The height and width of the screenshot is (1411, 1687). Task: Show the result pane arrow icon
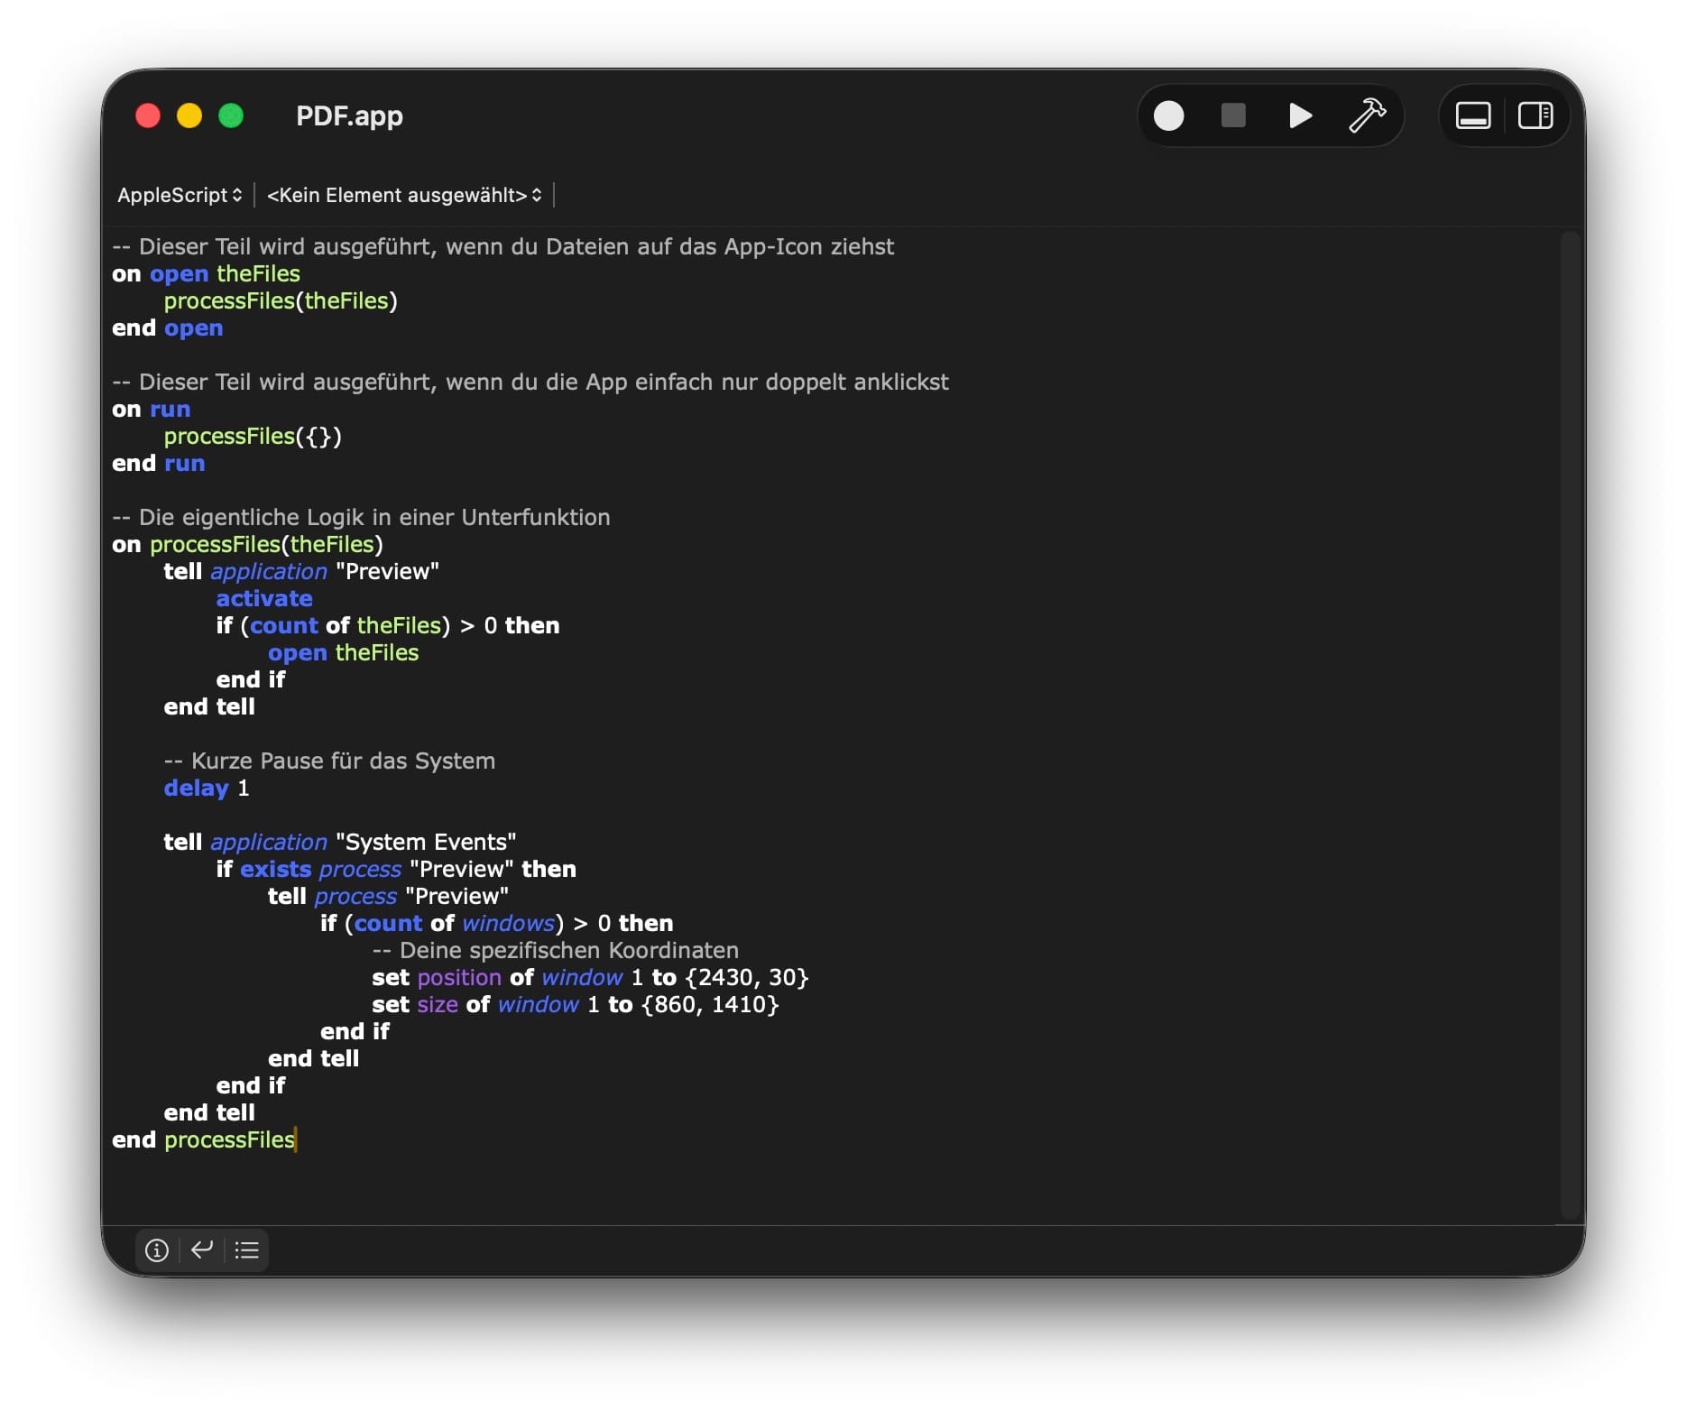(x=202, y=1250)
